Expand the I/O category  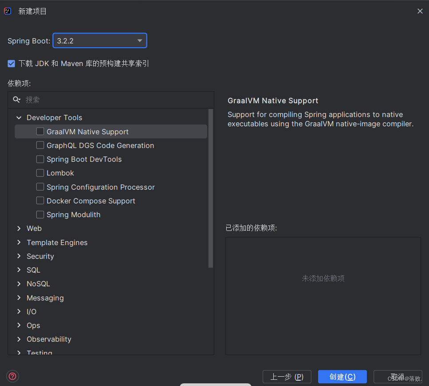(19, 312)
